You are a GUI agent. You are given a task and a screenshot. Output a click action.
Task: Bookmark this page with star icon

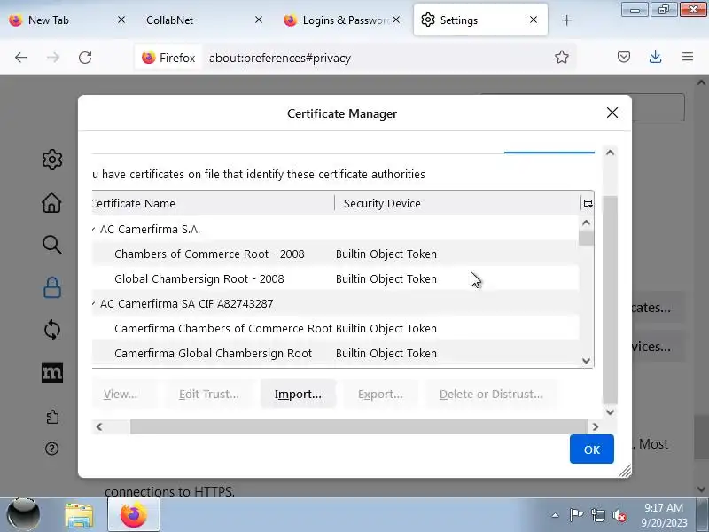click(x=562, y=57)
